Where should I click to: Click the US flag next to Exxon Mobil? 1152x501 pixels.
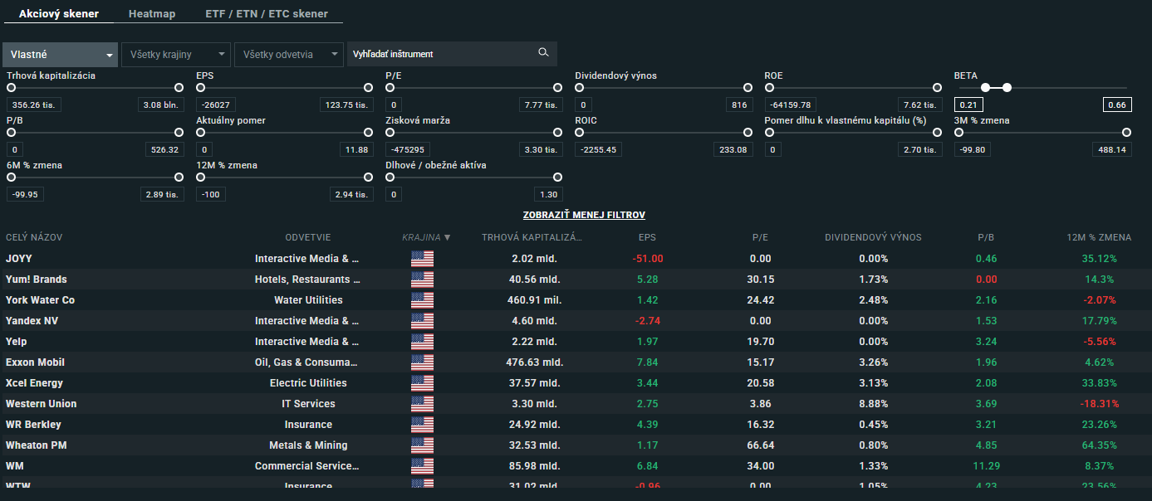(x=422, y=362)
